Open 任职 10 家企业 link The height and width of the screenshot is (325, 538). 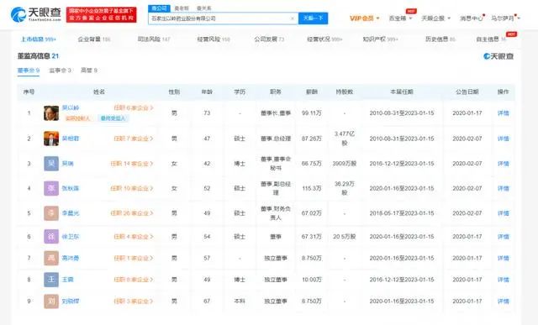tap(132, 188)
